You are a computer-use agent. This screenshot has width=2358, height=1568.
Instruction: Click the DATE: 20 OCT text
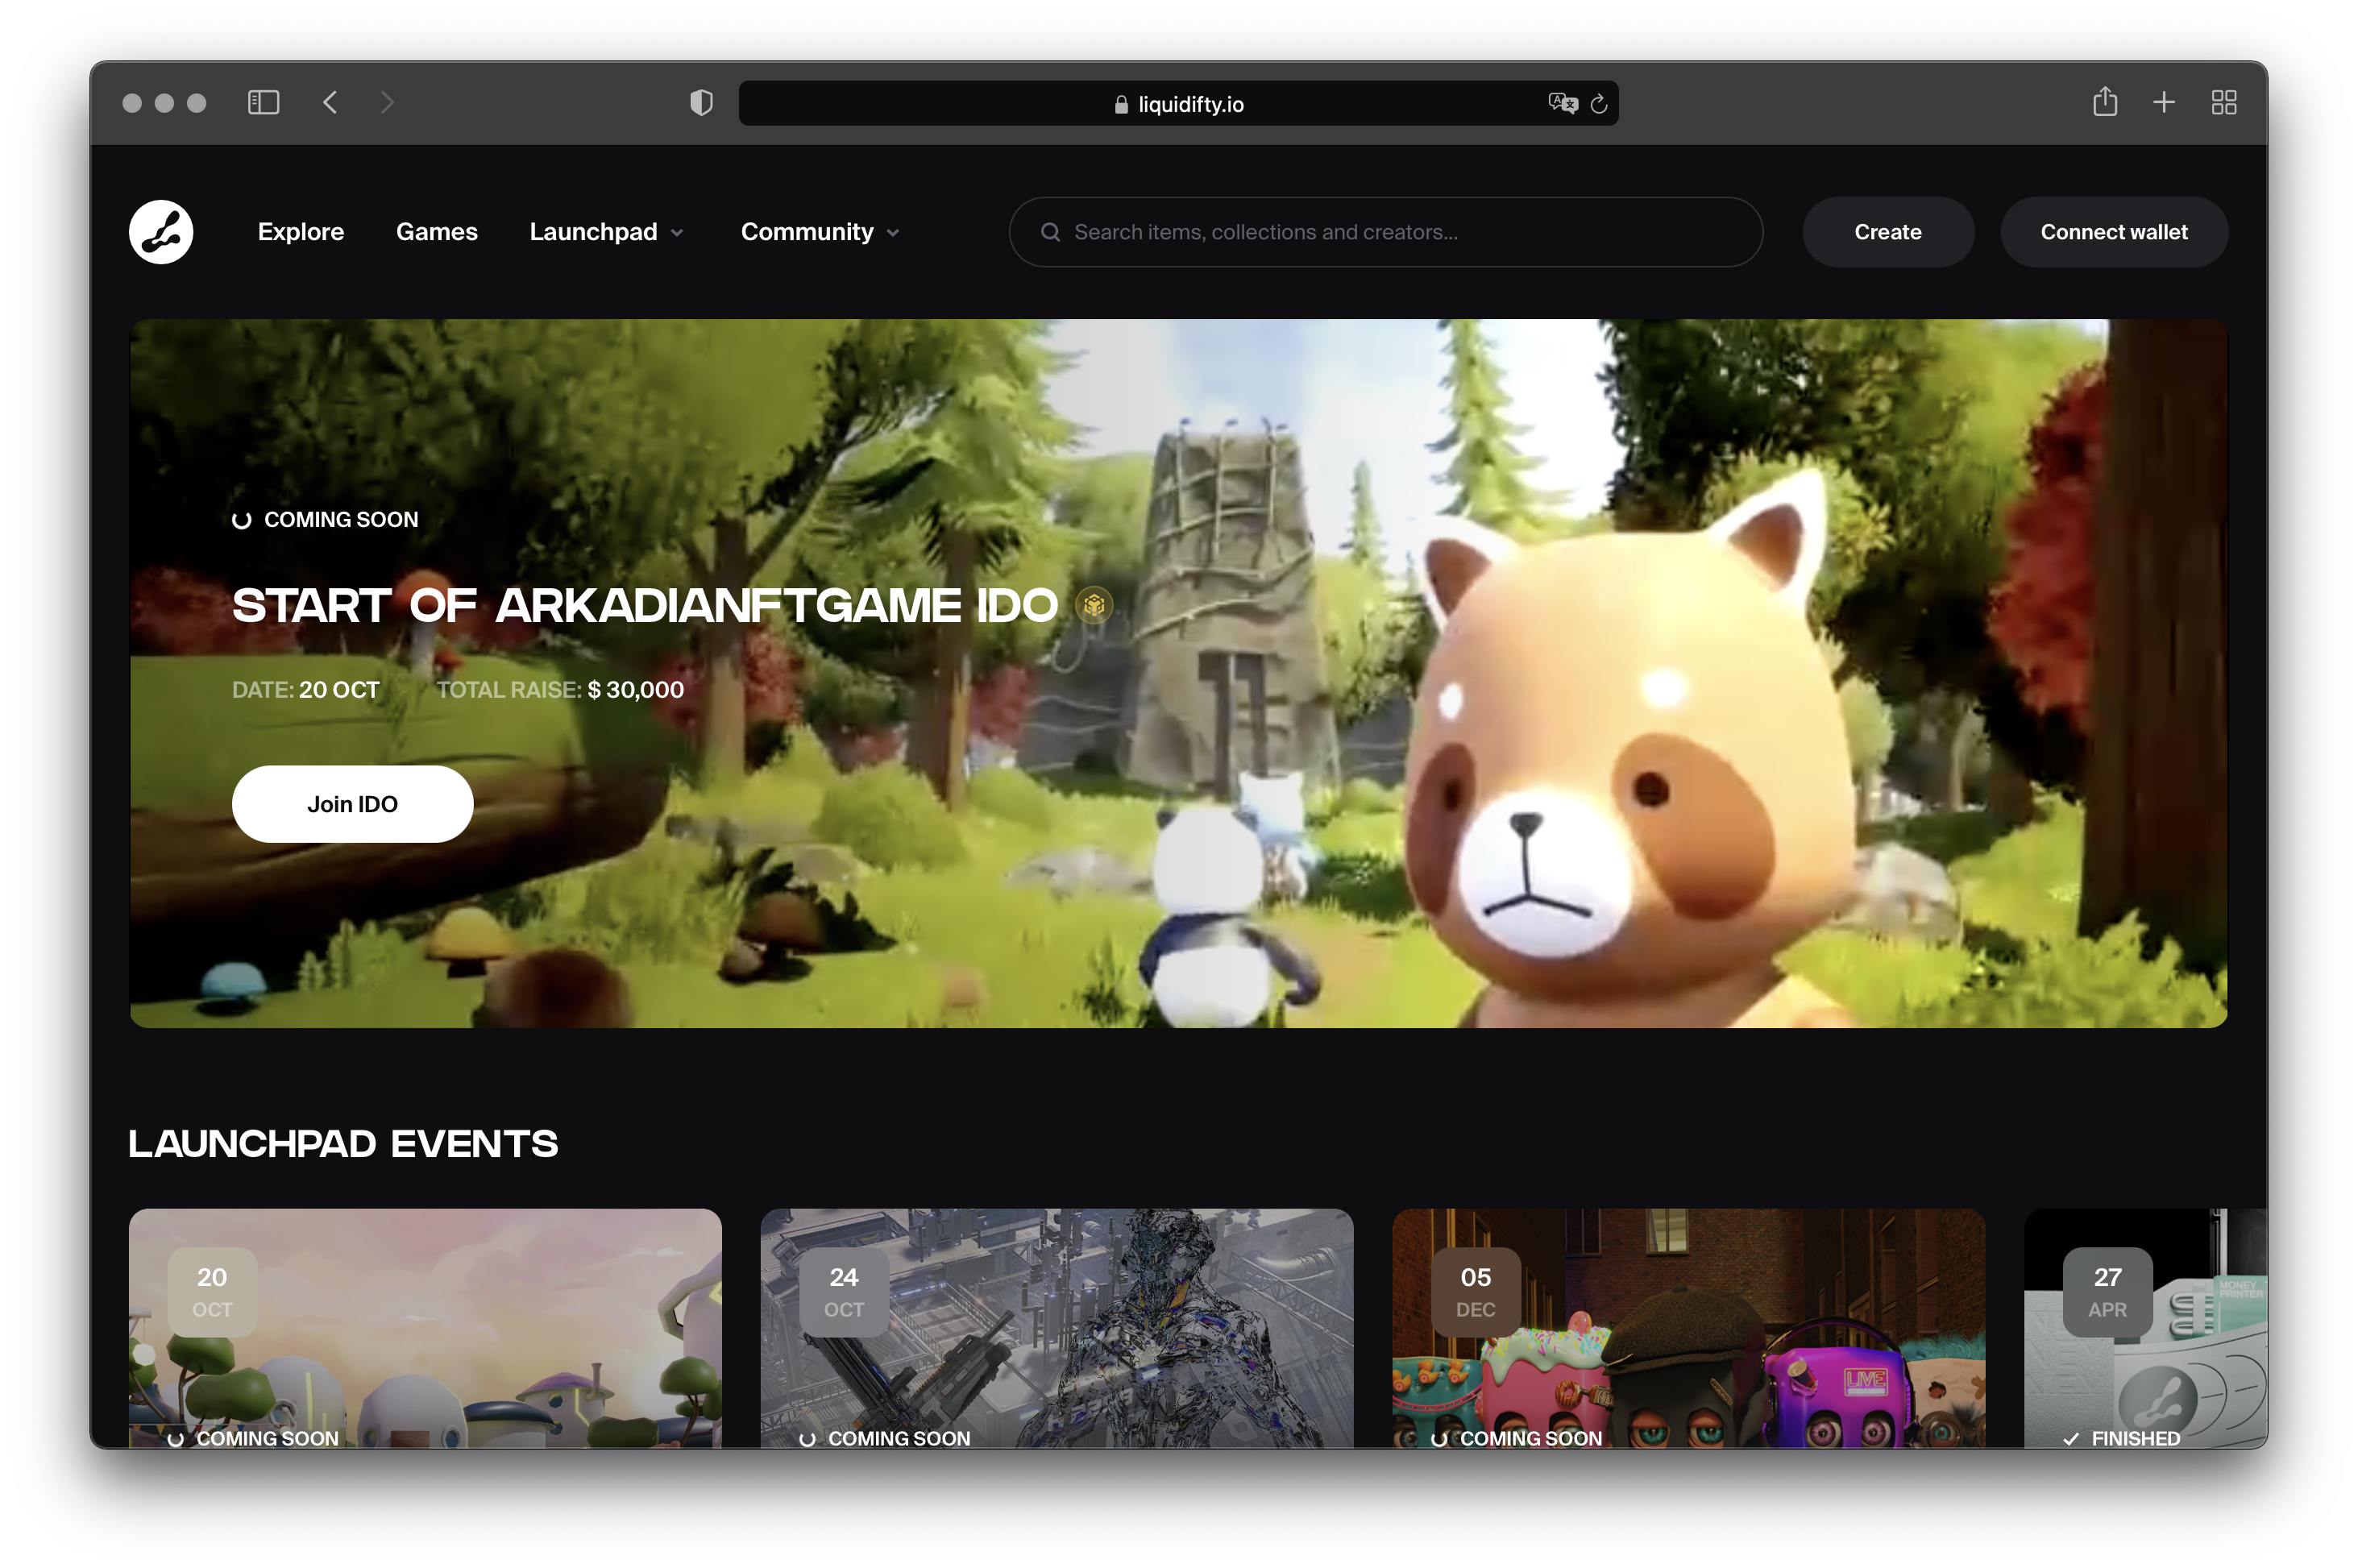coord(306,690)
